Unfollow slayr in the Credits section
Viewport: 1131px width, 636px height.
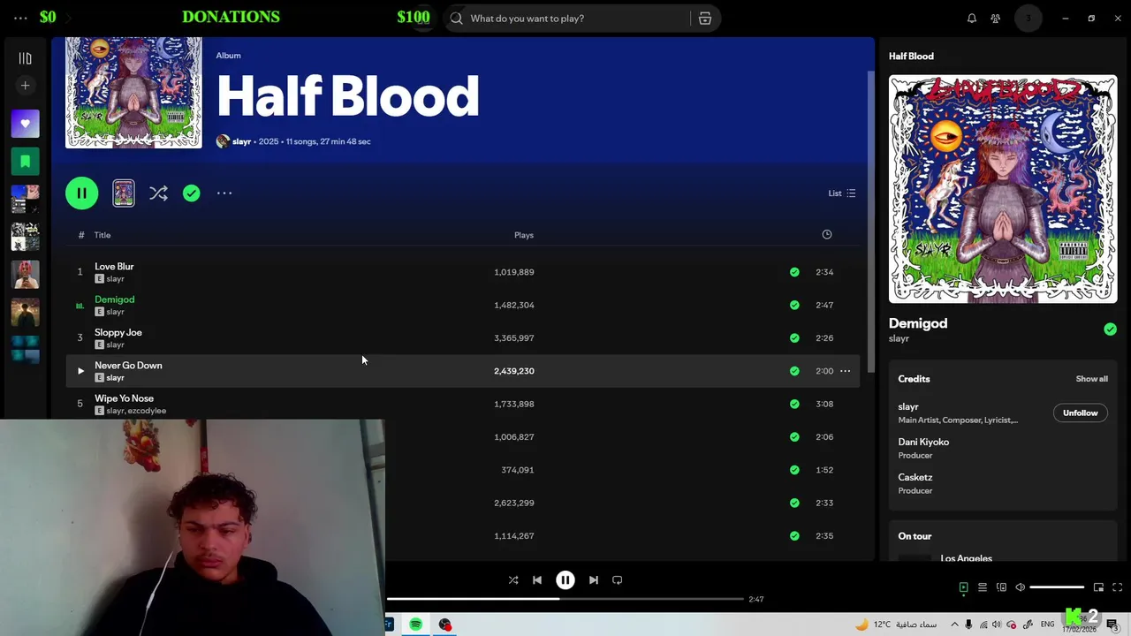click(1080, 413)
